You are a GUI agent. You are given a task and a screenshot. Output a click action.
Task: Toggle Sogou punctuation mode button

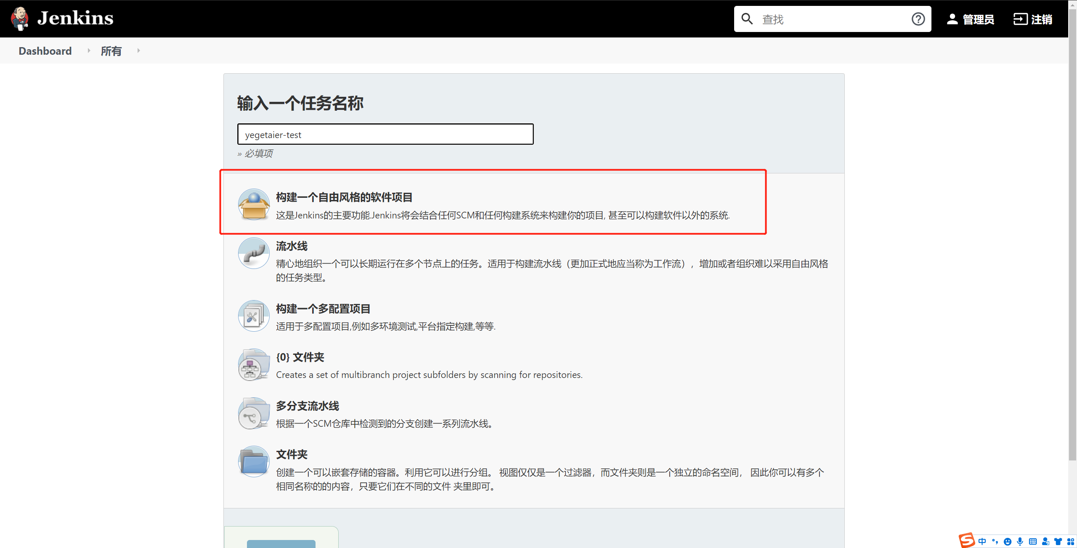995,541
